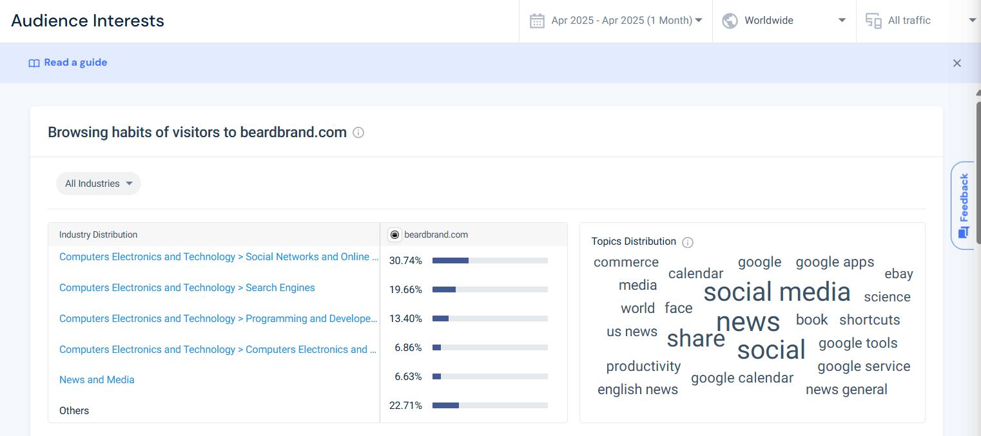Click the 30.74% share bar
Viewport: 981px width, 436px height.
tap(490, 261)
